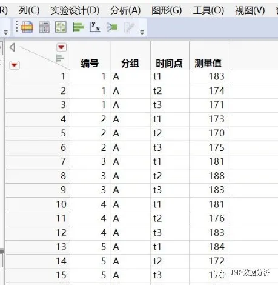
Task: Launch the Distribution bar chart icon
Action: (x=78, y=27)
